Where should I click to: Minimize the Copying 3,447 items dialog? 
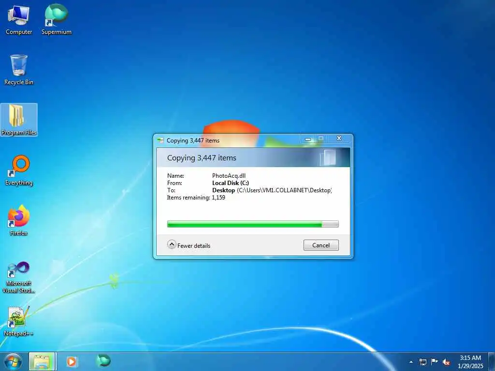pyautogui.click(x=308, y=139)
